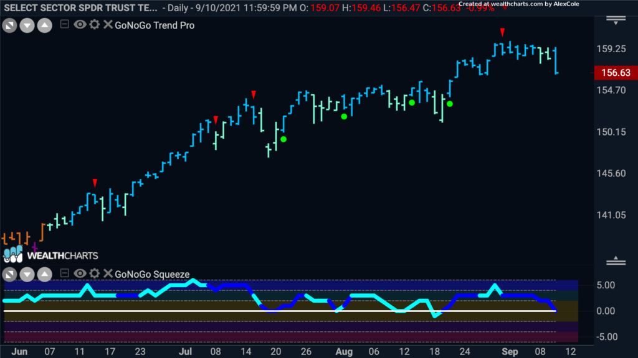Collapse the GoNoGo Trend Pro indicator
Image resolution: width=638 pixels, height=358 pixels.
point(64,24)
